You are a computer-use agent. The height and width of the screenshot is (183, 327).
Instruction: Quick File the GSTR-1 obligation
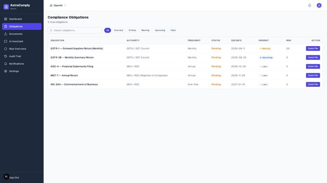click(313, 48)
